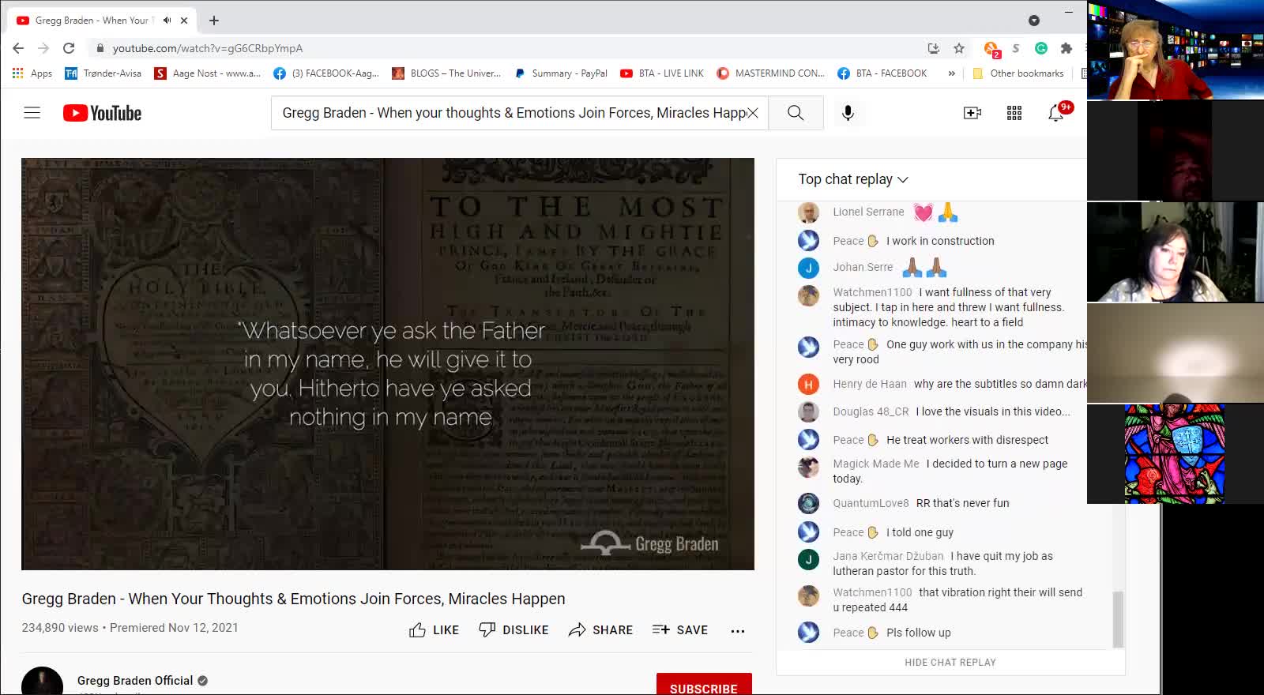Click the address bar URL

(208, 48)
